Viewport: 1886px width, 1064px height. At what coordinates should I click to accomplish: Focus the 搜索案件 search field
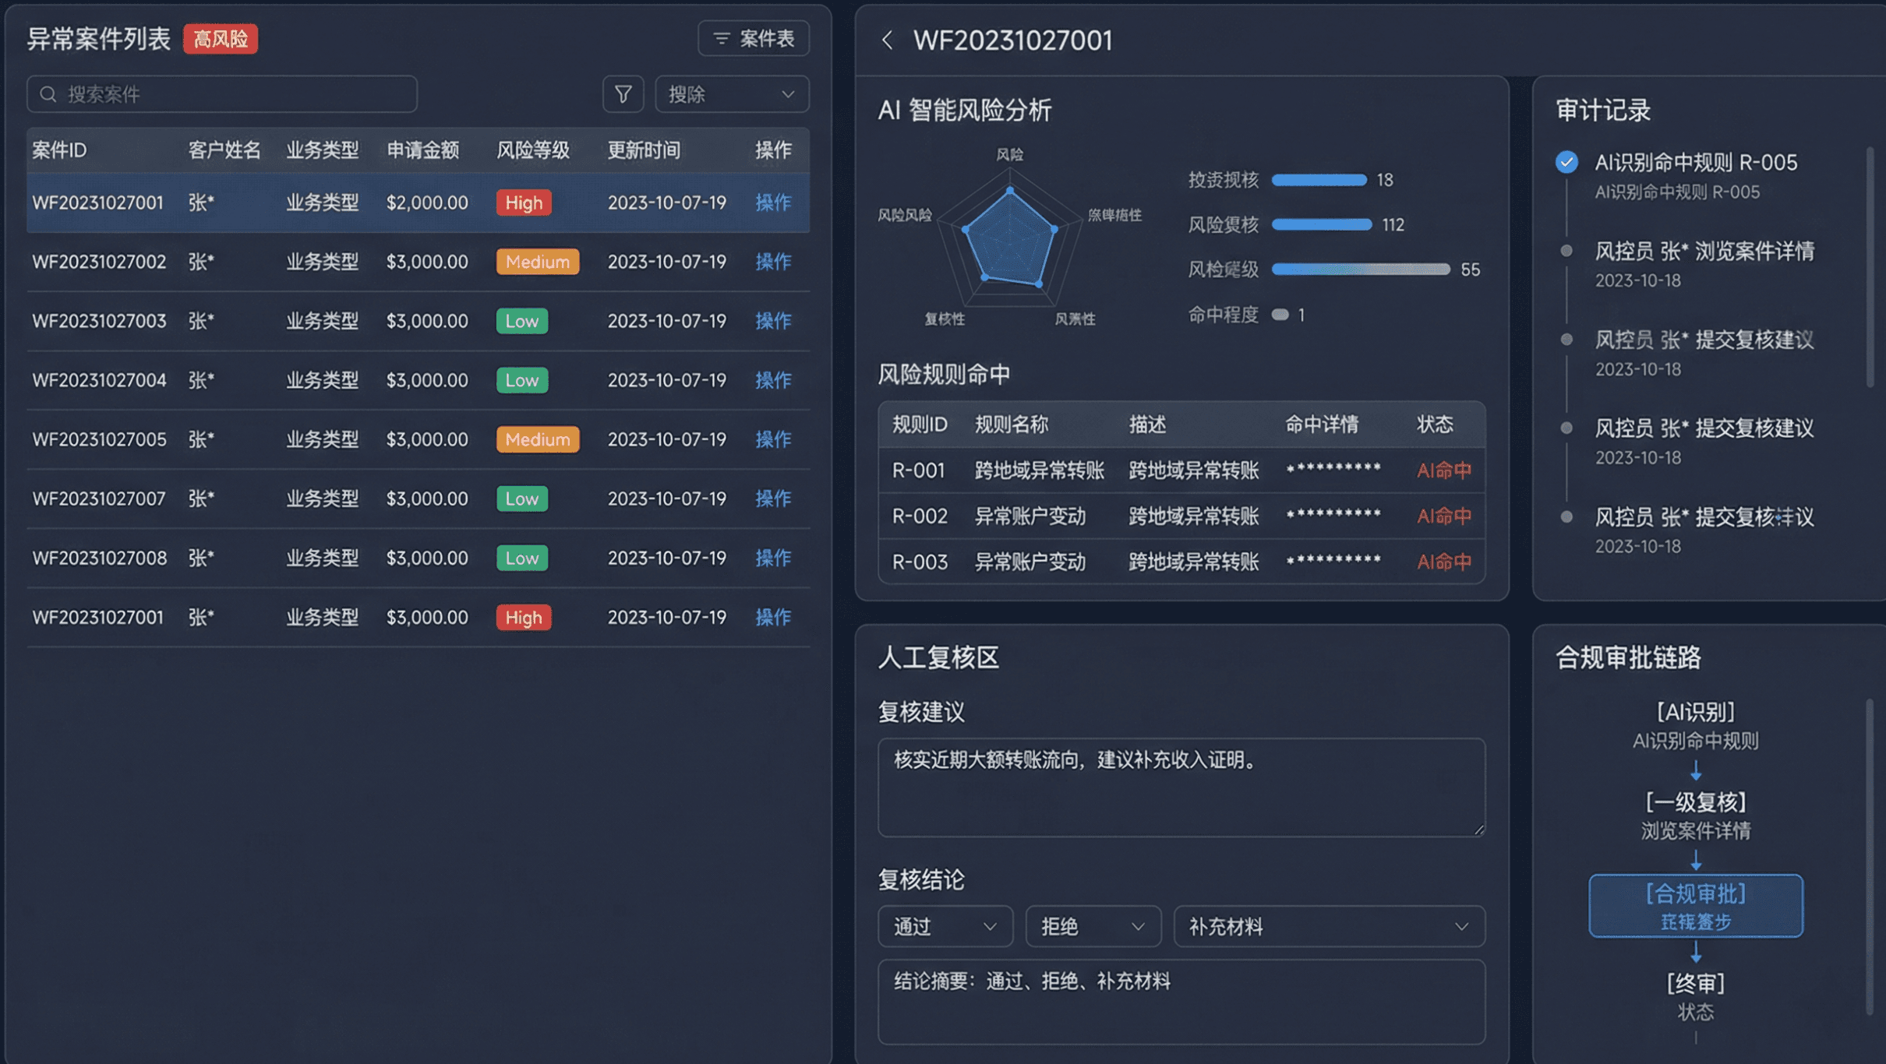click(222, 94)
